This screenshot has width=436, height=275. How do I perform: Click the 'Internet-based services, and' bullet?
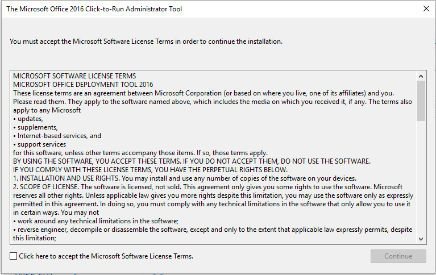57,136
